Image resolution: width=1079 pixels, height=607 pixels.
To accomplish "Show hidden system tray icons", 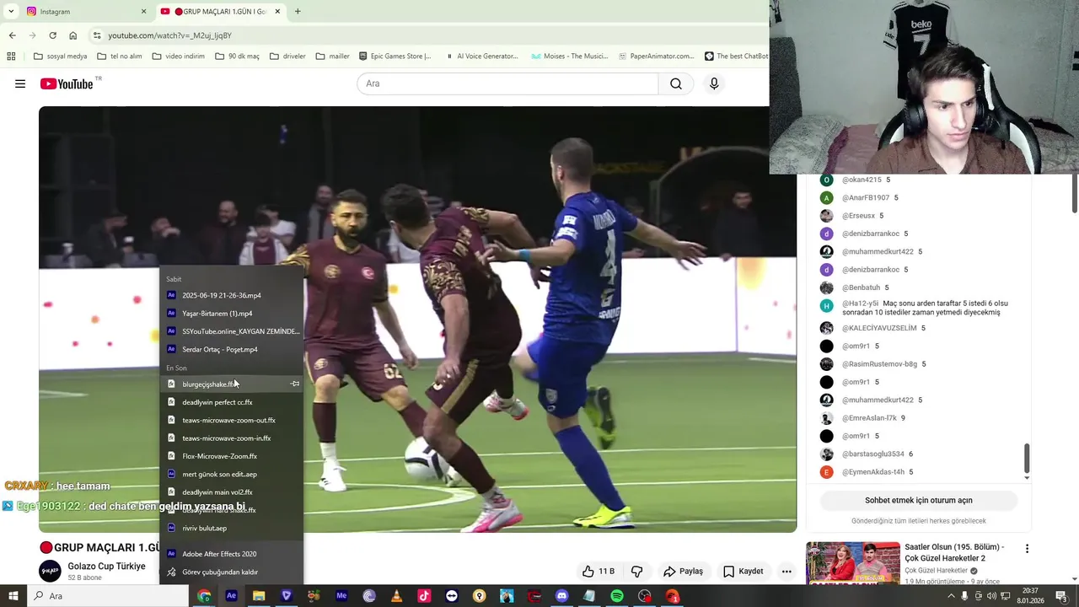I will [951, 596].
